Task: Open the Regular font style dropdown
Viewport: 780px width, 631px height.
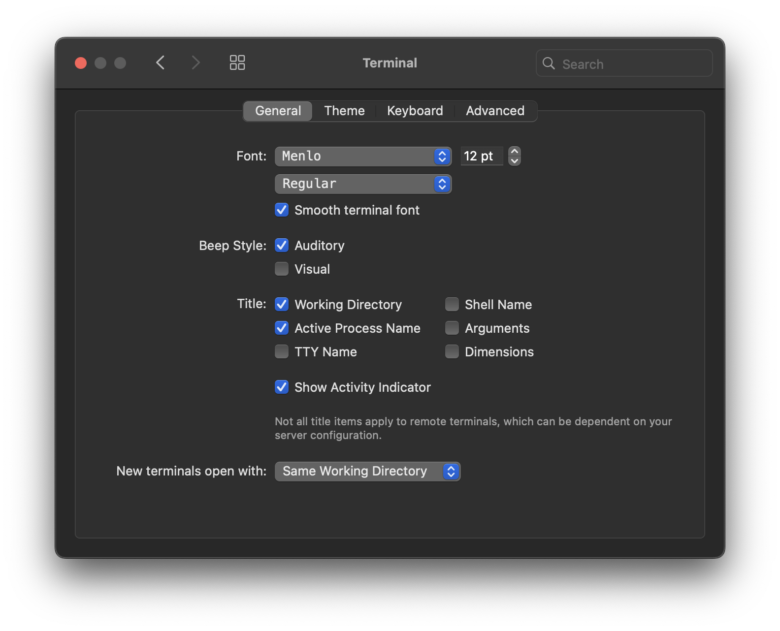Action: (x=363, y=184)
